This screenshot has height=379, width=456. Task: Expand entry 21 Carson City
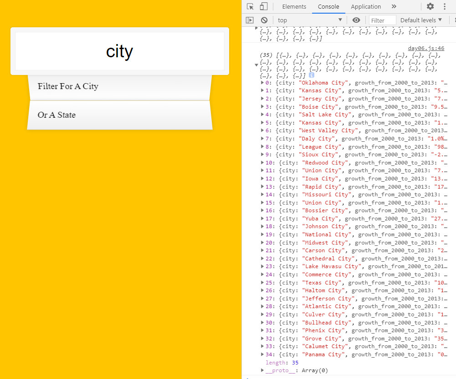[x=262, y=251]
